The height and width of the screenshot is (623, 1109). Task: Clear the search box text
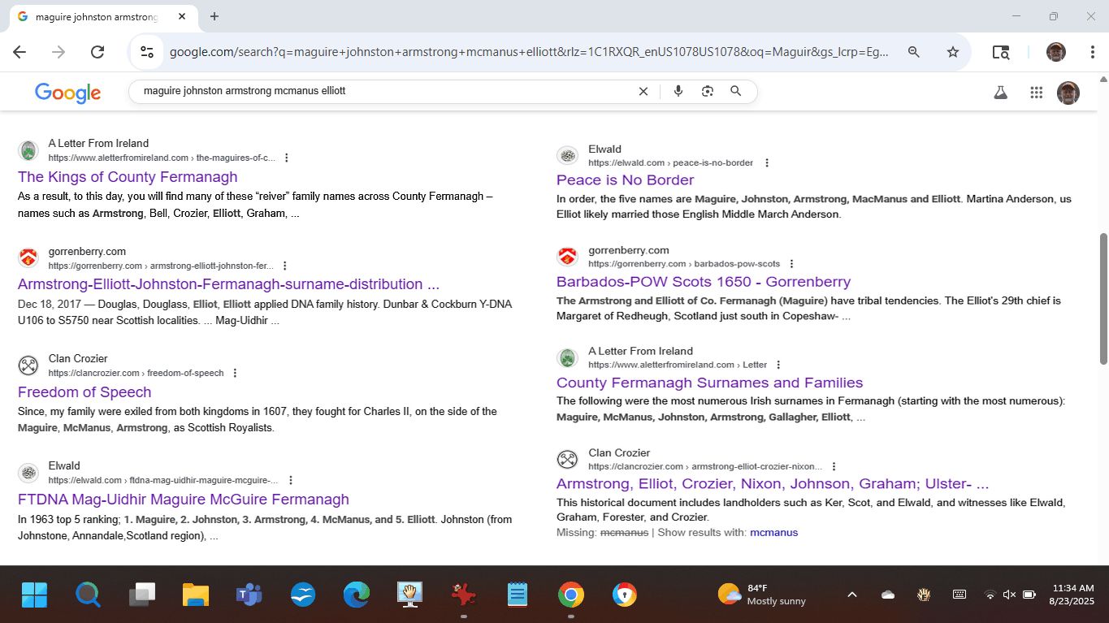(x=643, y=92)
